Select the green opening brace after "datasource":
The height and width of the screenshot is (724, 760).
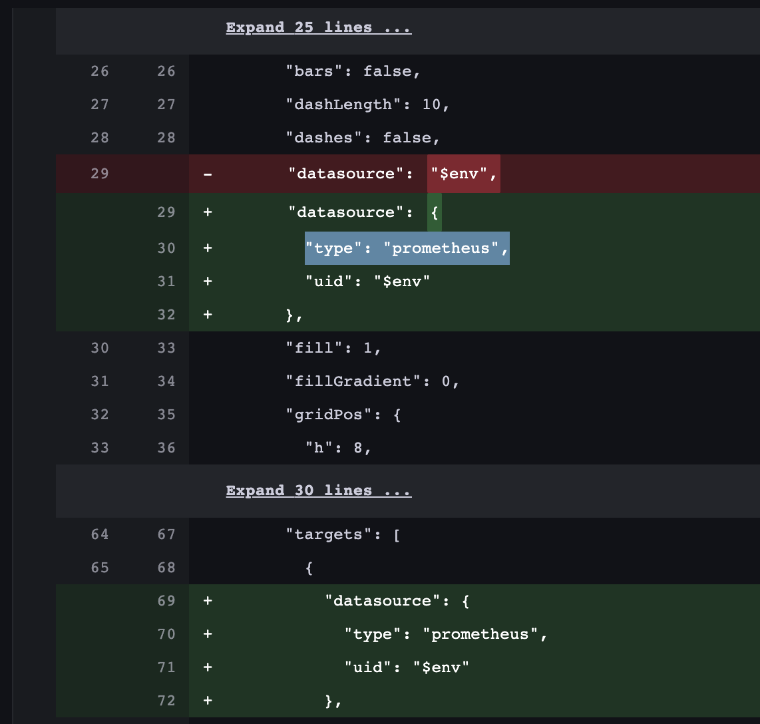coord(435,212)
